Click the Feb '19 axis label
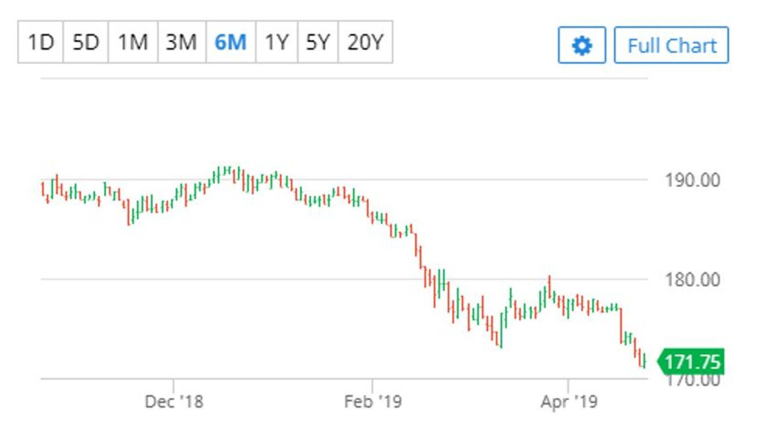Screen dimensions: 771x435 [373, 402]
